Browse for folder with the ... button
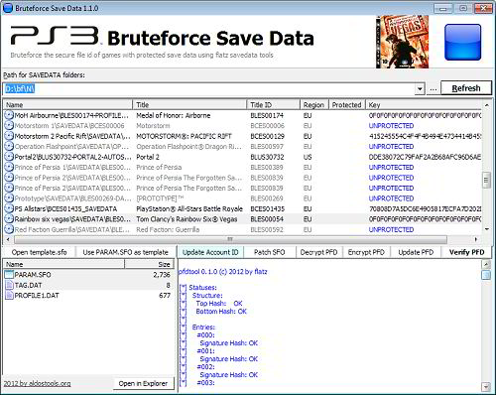496x395 pixels. (434, 88)
